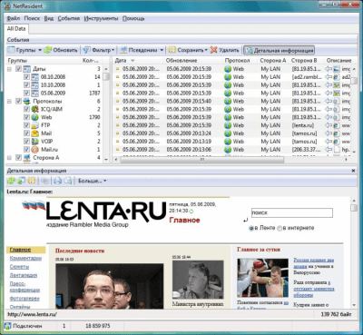The height and width of the screenshot is (335, 363).
Task: Toggle the Детальная информация button
Action: (279, 50)
